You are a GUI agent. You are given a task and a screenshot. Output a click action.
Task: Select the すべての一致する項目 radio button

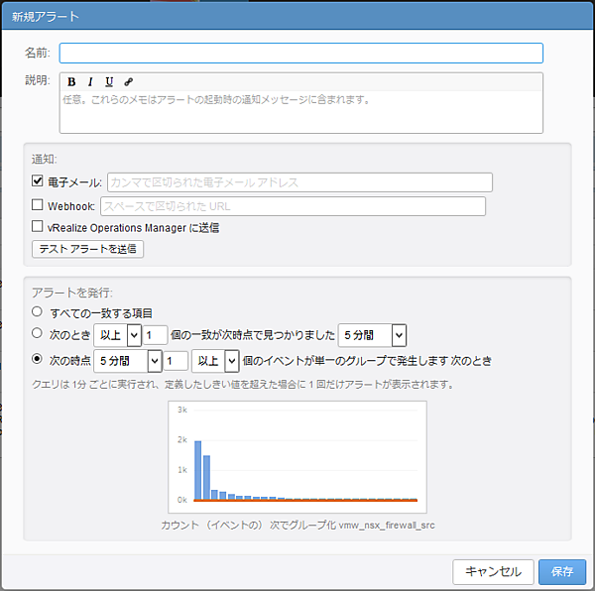[38, 312]
